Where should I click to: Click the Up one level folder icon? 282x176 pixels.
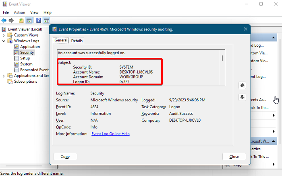click(21, 20)
